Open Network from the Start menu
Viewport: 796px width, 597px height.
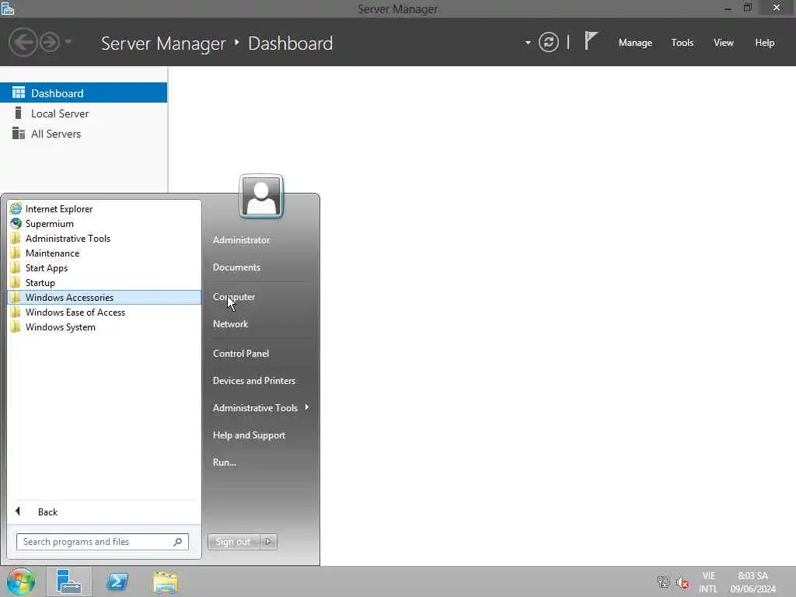[230, 324]
